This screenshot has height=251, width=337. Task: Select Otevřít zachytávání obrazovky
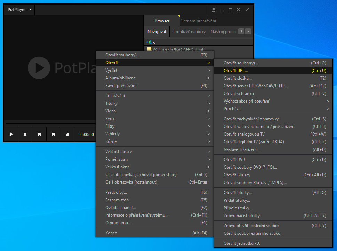pyautogui.click(x=273, y=119)
